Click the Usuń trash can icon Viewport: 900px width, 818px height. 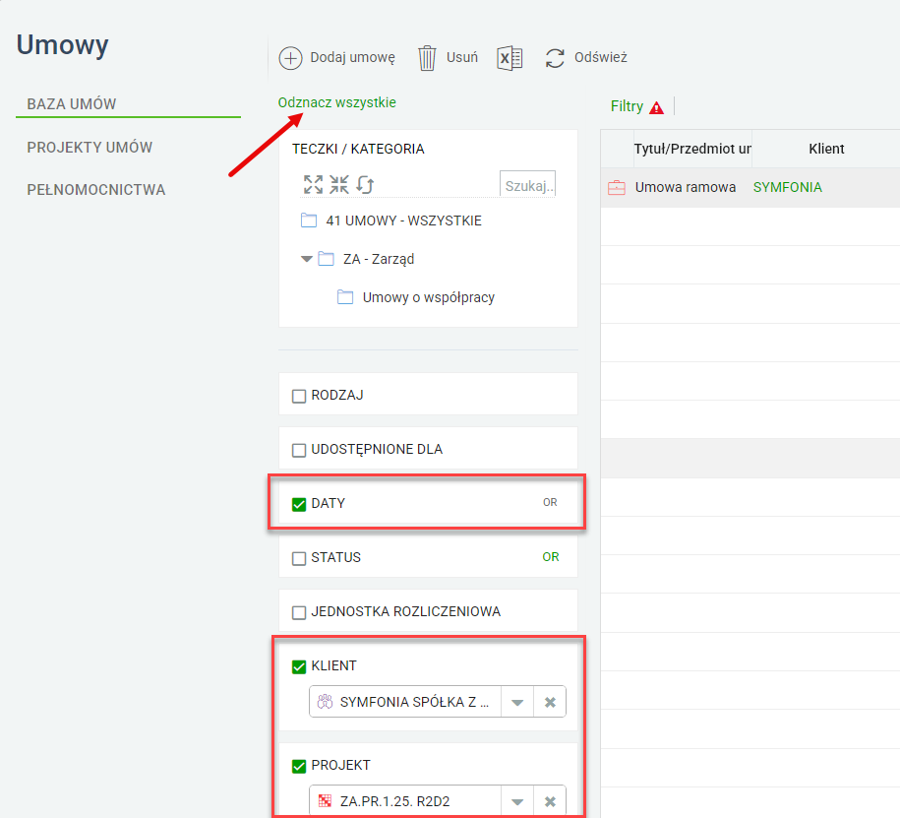(427, 58)
